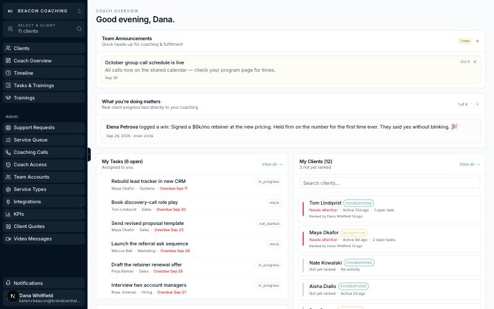The width and height of the screenshot is (494, 309).
Task: Open the stuck status on Launch the referral ask
Action: click(x=274, y=244)
